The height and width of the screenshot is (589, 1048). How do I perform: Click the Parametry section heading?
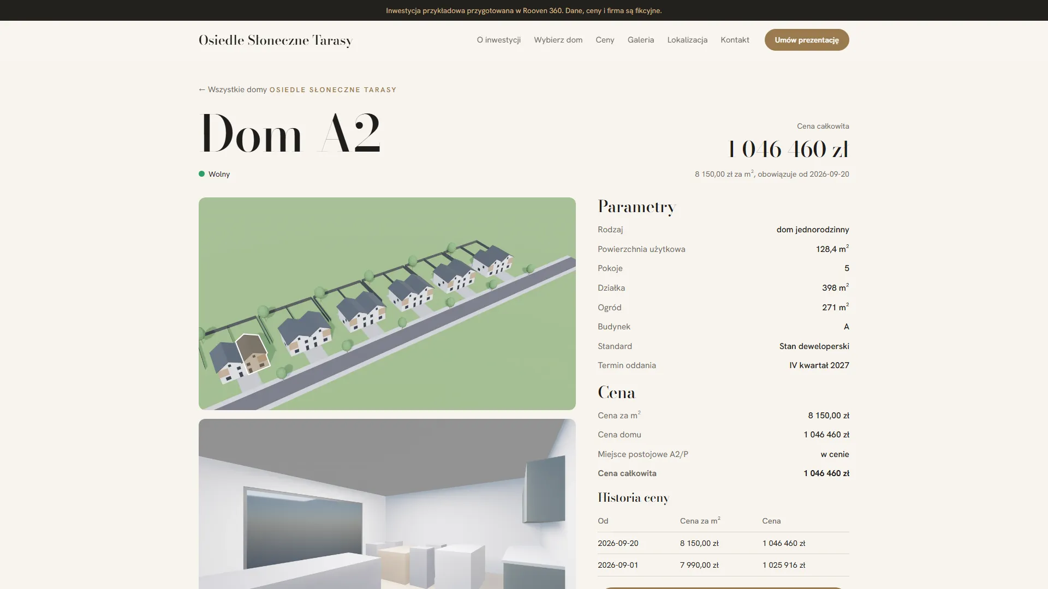637,207
